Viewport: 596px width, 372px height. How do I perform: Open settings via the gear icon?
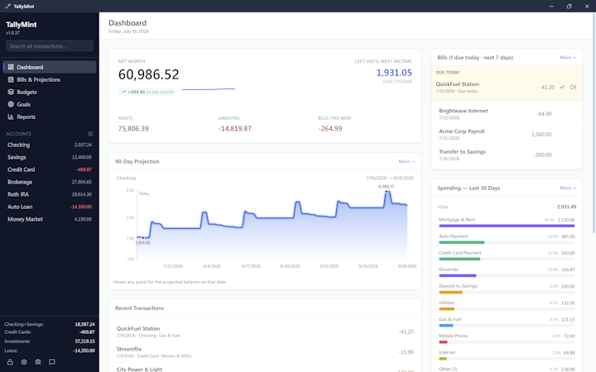click(24, 362)
